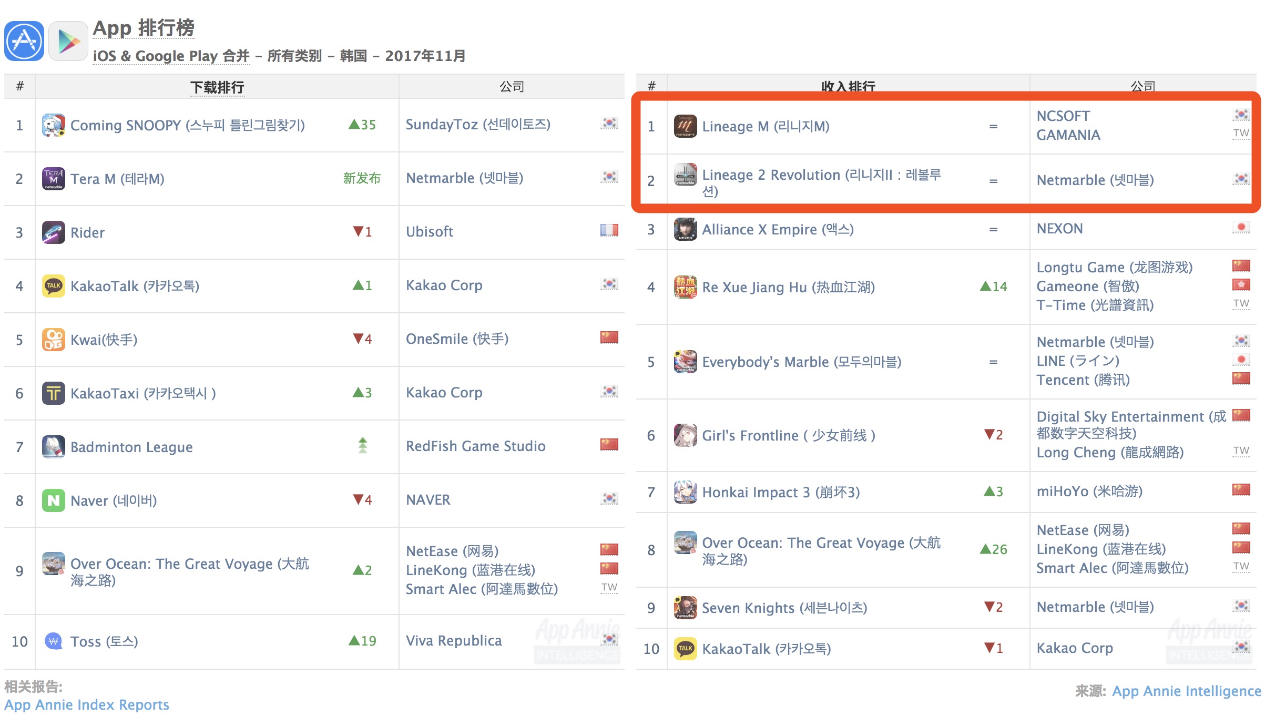Click the Re Xue Jiang Hu app icon
The image size is (1265, 716).
686,287
